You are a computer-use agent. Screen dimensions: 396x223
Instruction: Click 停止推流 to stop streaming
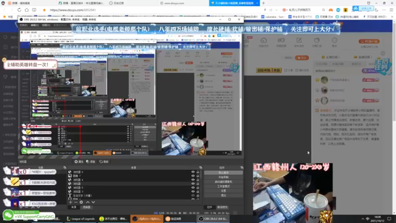224,172
